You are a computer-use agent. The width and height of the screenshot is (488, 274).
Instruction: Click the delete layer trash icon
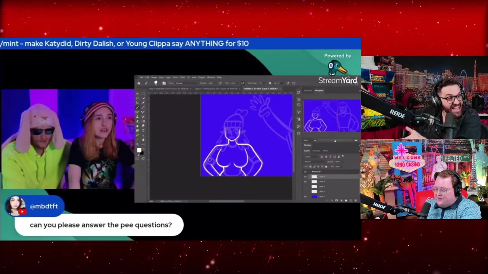pos(356,201)
